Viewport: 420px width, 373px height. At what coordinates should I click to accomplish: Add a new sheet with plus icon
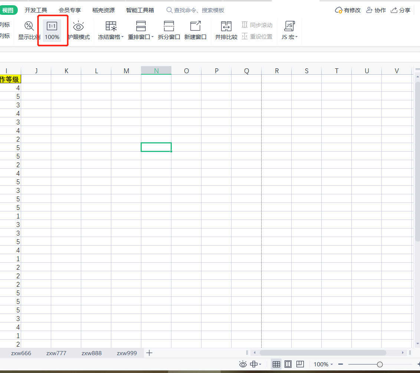(x=149, y=353)
